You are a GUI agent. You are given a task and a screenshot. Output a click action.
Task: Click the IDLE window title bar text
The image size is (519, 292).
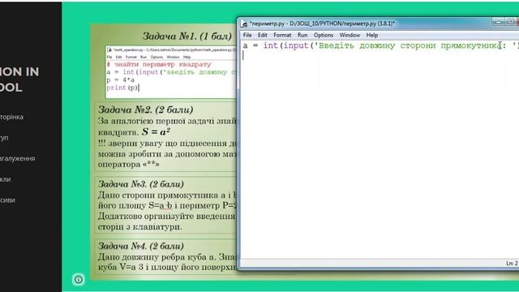pyautogui.click(x=322, y=24)
